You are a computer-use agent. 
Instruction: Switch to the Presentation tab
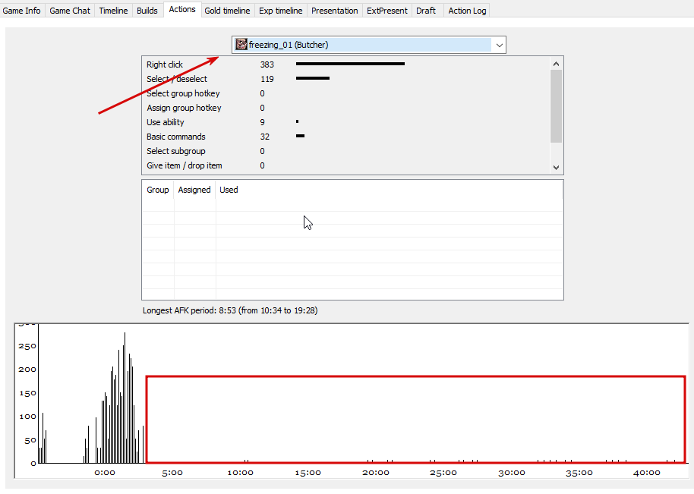point(335,10)
